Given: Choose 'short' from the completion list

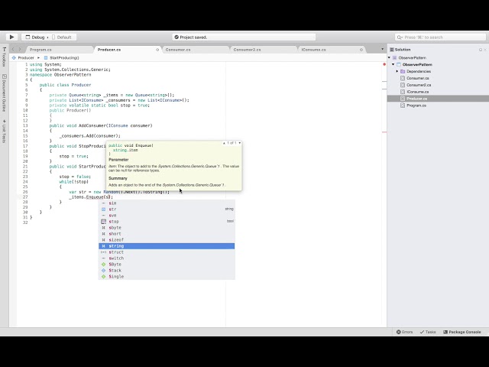Looking at the screenshot, I should [167, 234].
